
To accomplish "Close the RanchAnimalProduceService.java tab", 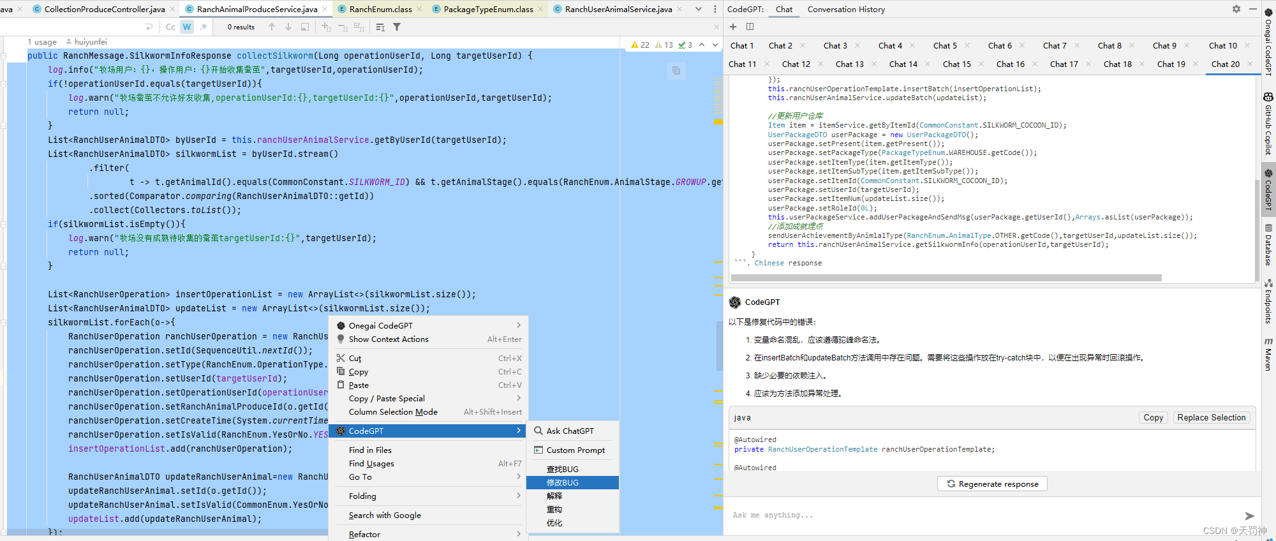I will (x=325, y=9).
